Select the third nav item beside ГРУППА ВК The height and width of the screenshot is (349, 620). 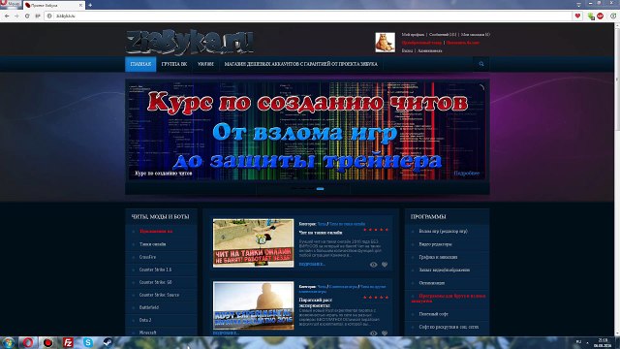(x=205, y=64)
